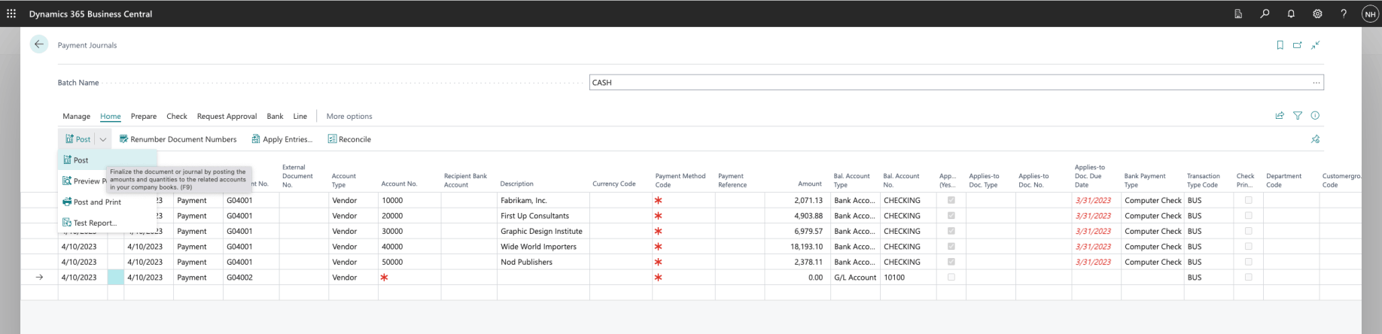Open the share icon above the grid
The image size is (1382, 334).
(x=1280, y=116)
